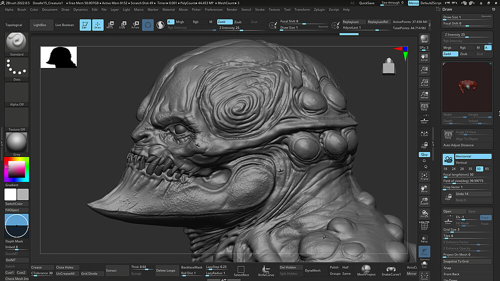Click the camera icon beside Horizontal
The image size is (500, 281).
click(448, 159)
